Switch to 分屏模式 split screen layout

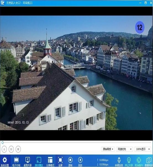[50, 160]
